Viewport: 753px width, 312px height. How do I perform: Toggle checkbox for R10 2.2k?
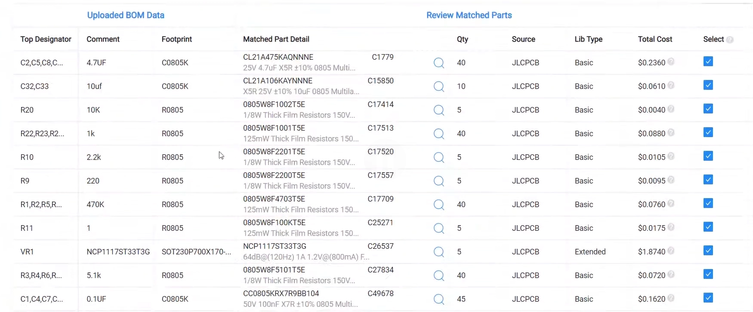click(x=708, y=156)
